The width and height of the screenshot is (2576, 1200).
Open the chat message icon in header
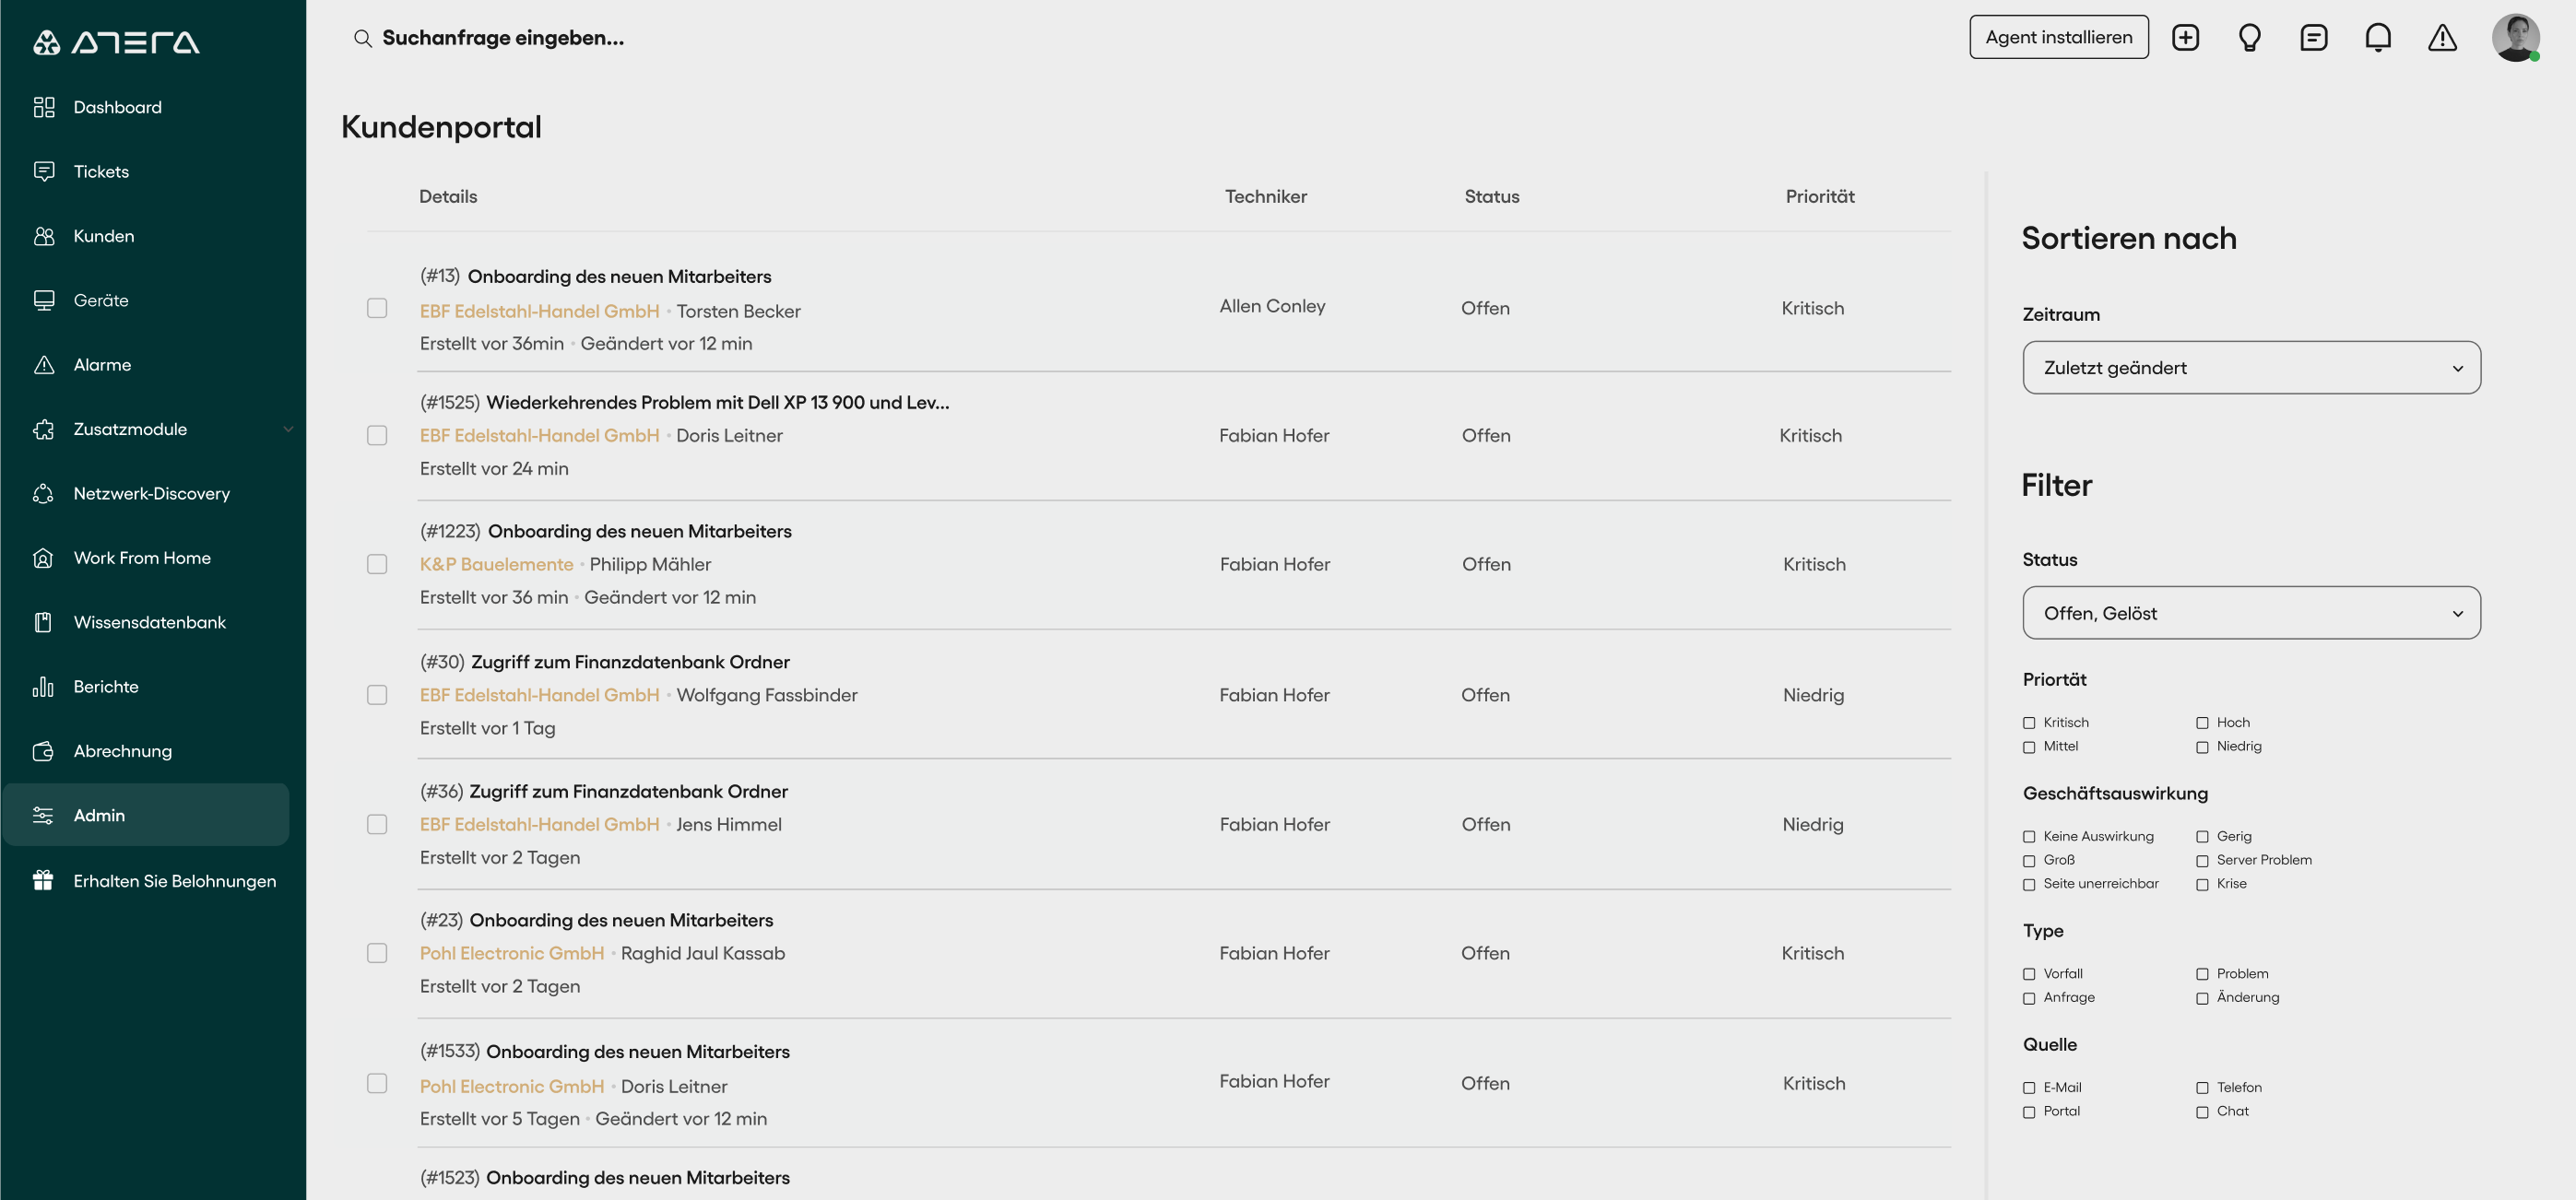[2313, 37]
